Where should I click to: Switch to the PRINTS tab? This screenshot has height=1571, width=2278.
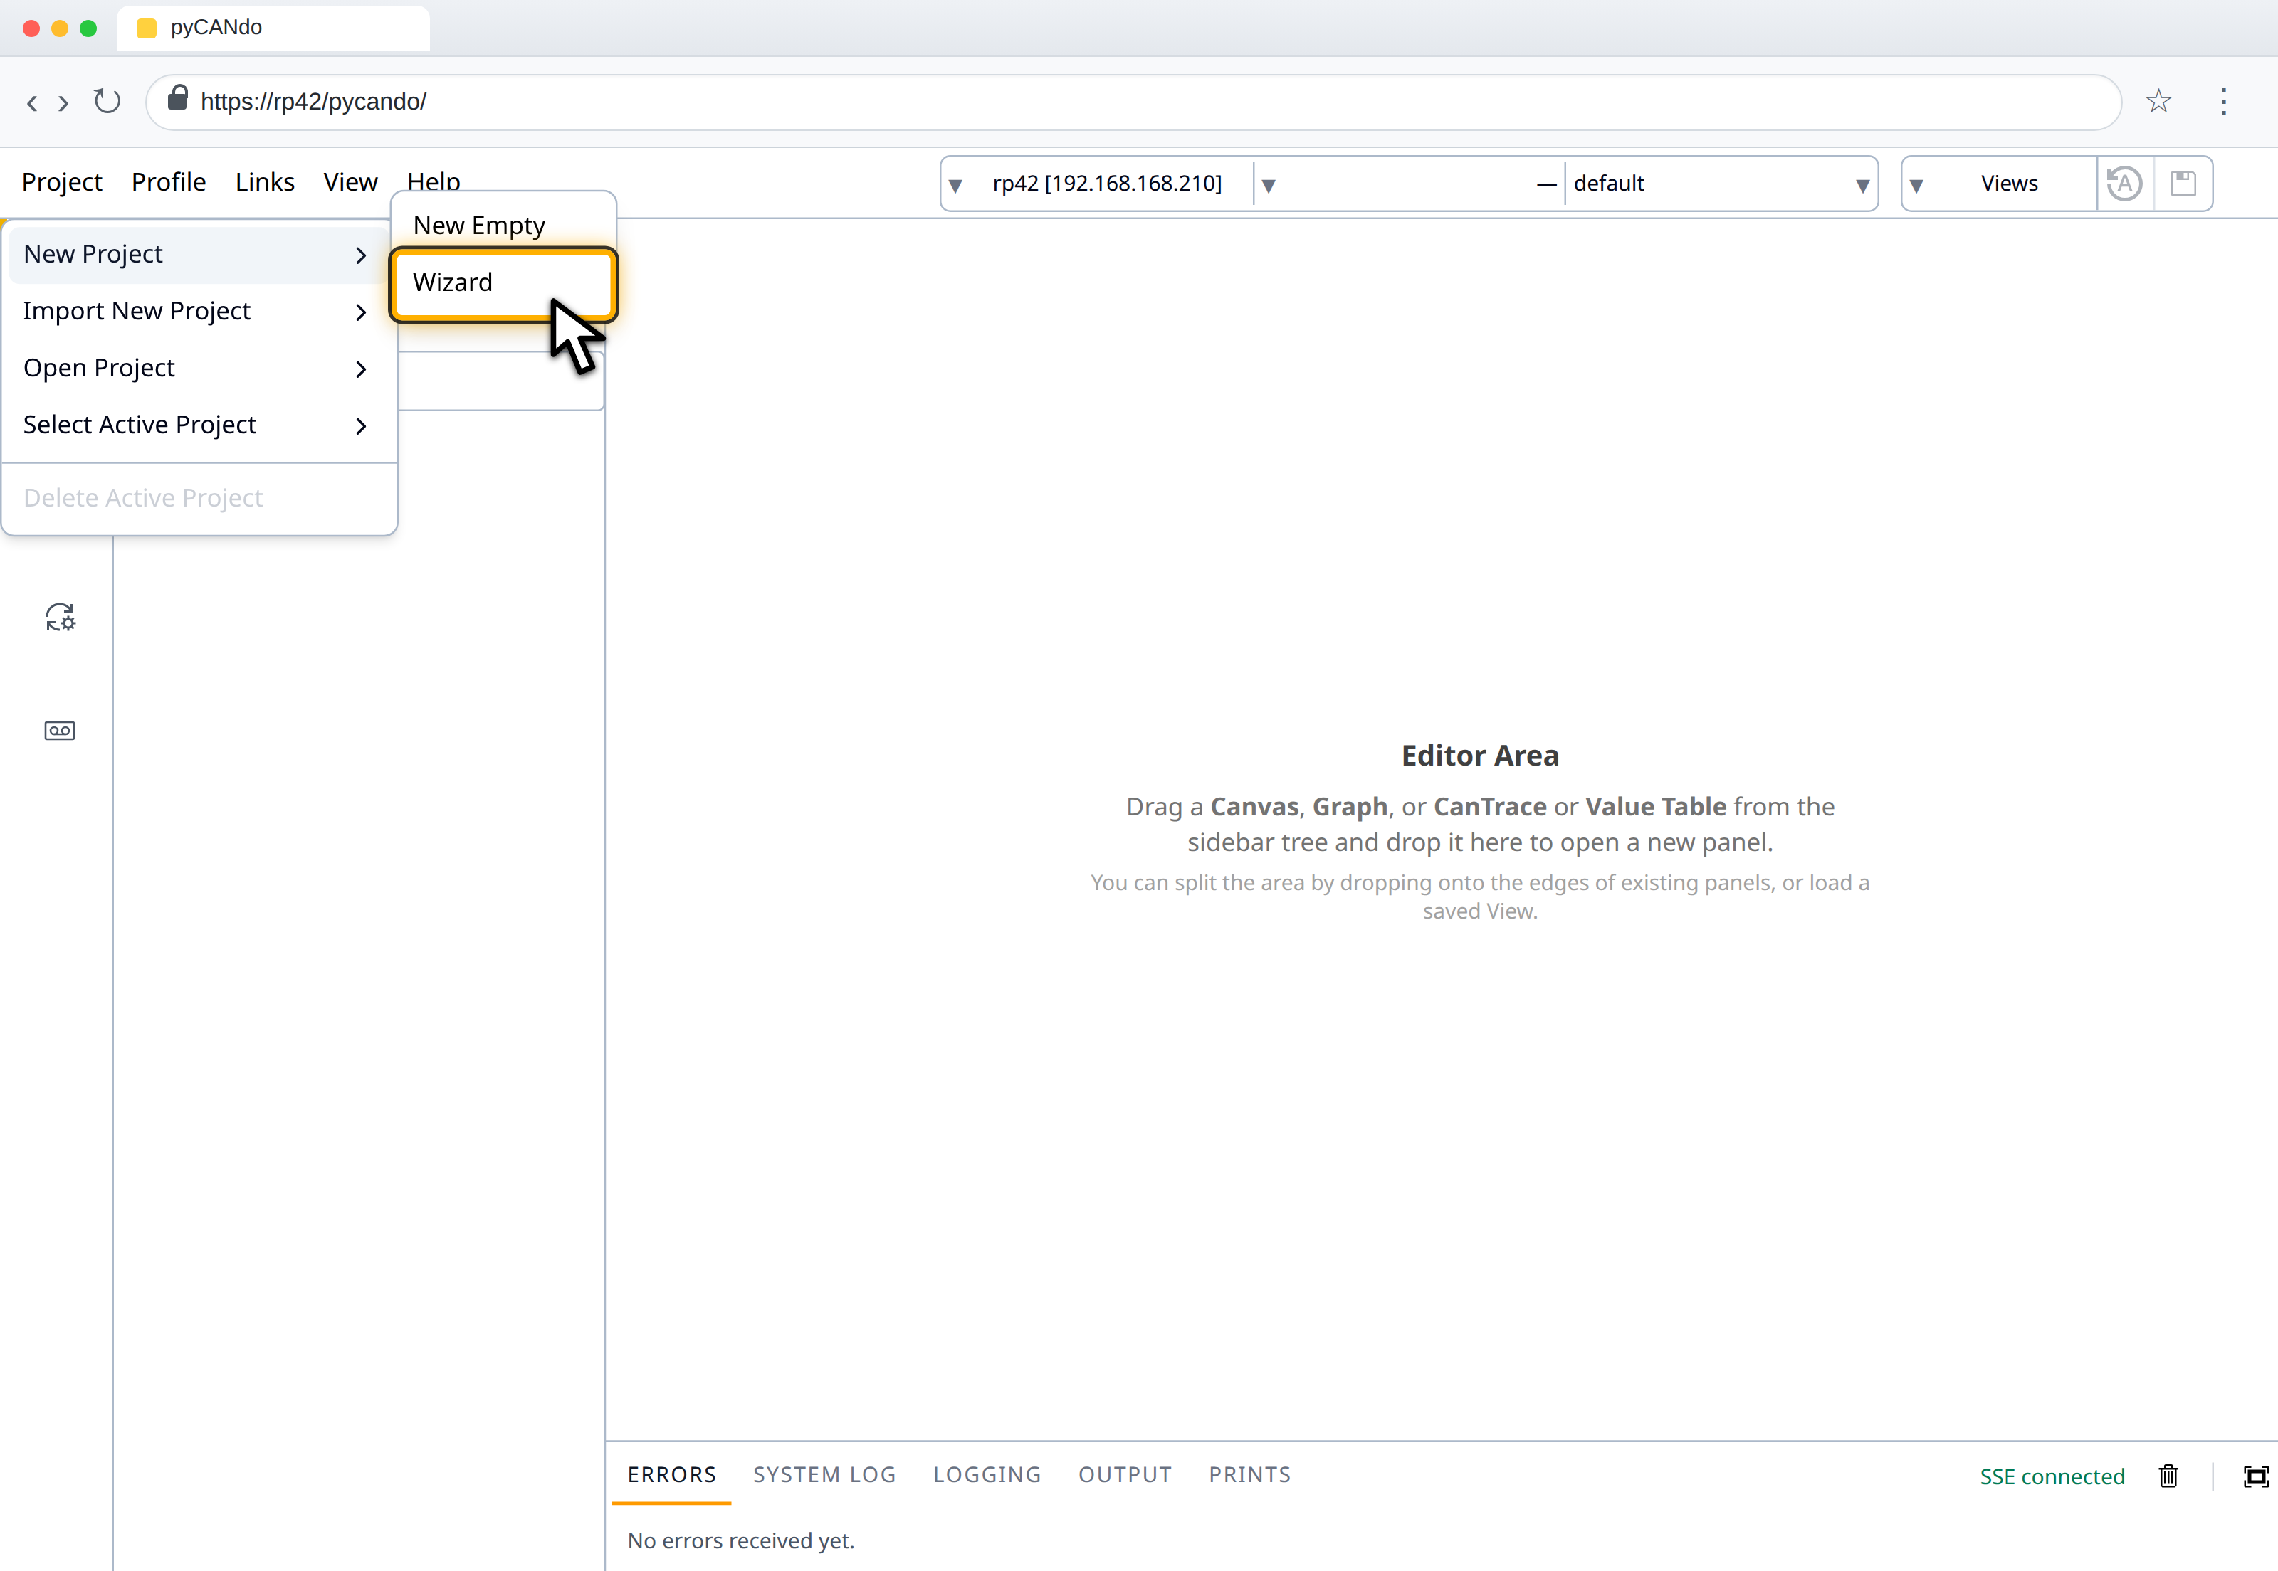(1250, 1474)
